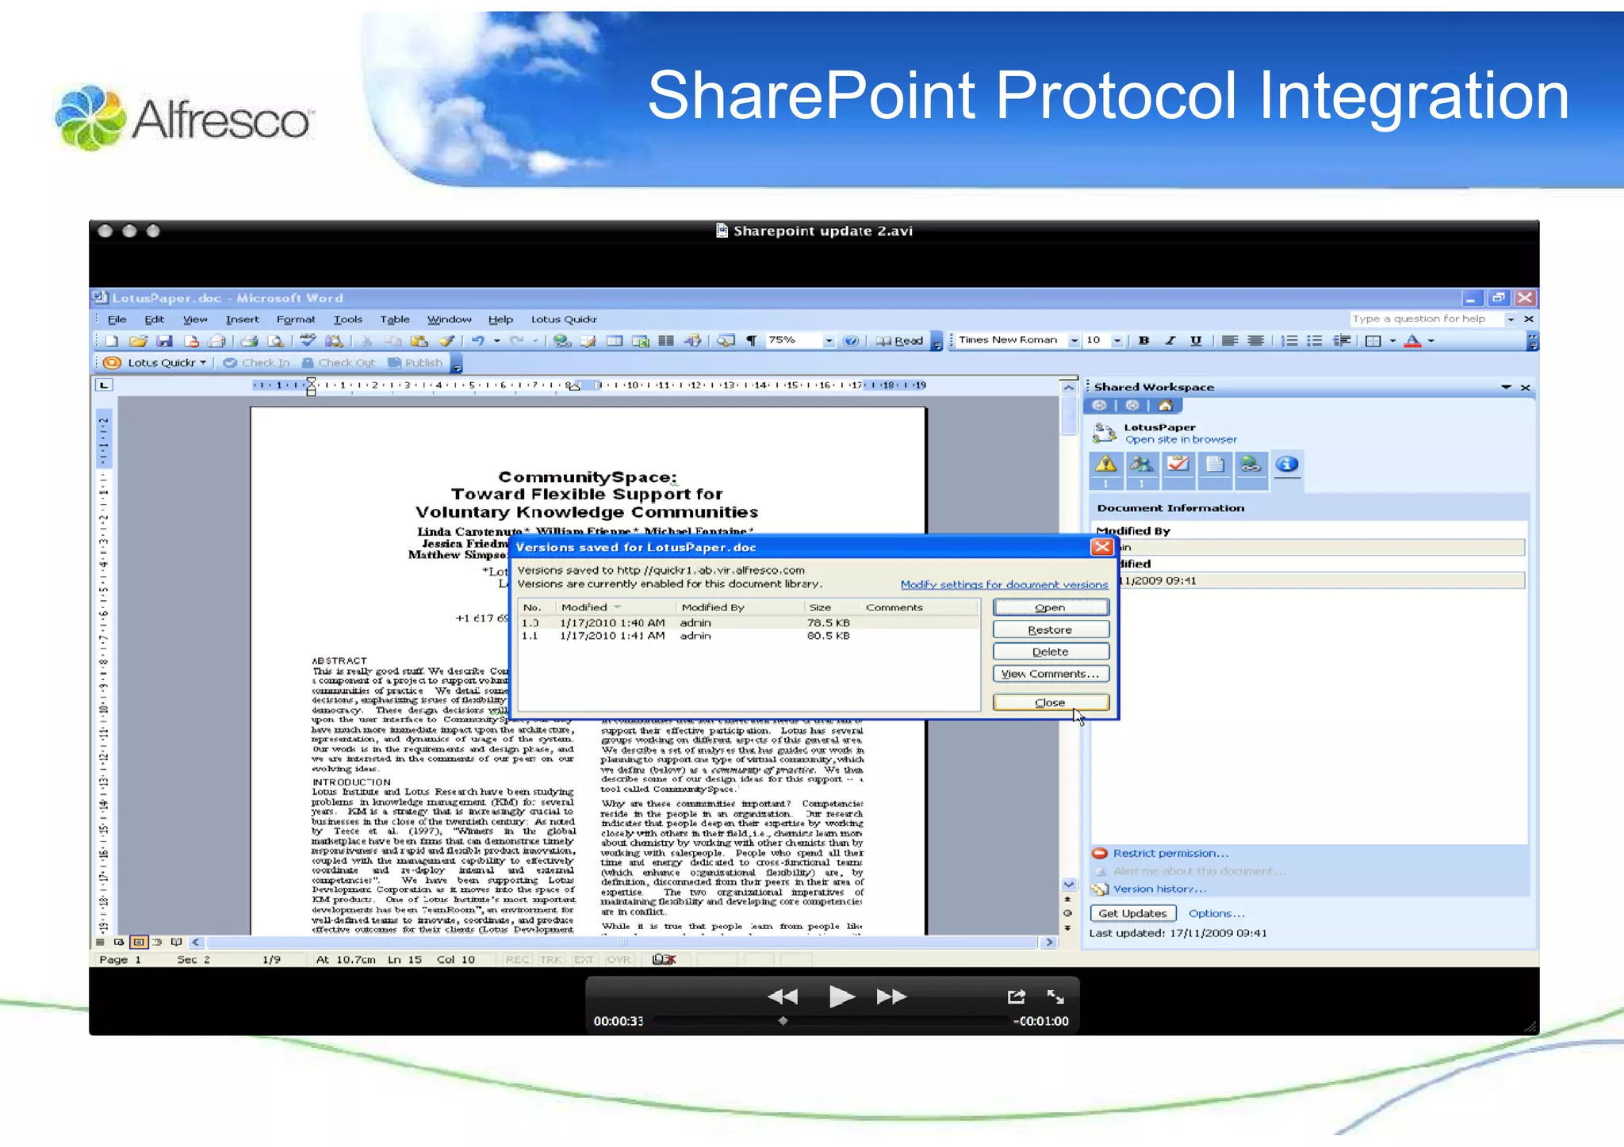
Task: Click the Microsoft Word Help question icon
Action: pyautogui.click(x=851, y=341)
